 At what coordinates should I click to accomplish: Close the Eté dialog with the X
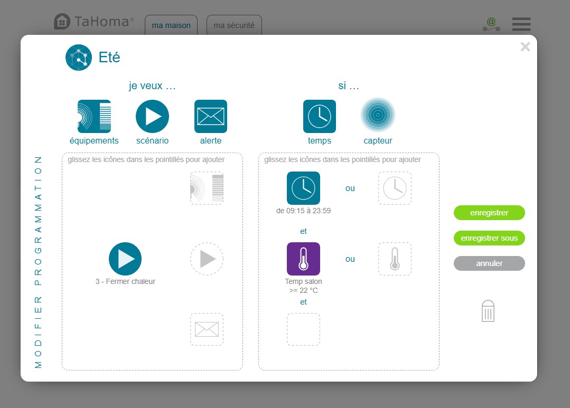pos(525,47)
